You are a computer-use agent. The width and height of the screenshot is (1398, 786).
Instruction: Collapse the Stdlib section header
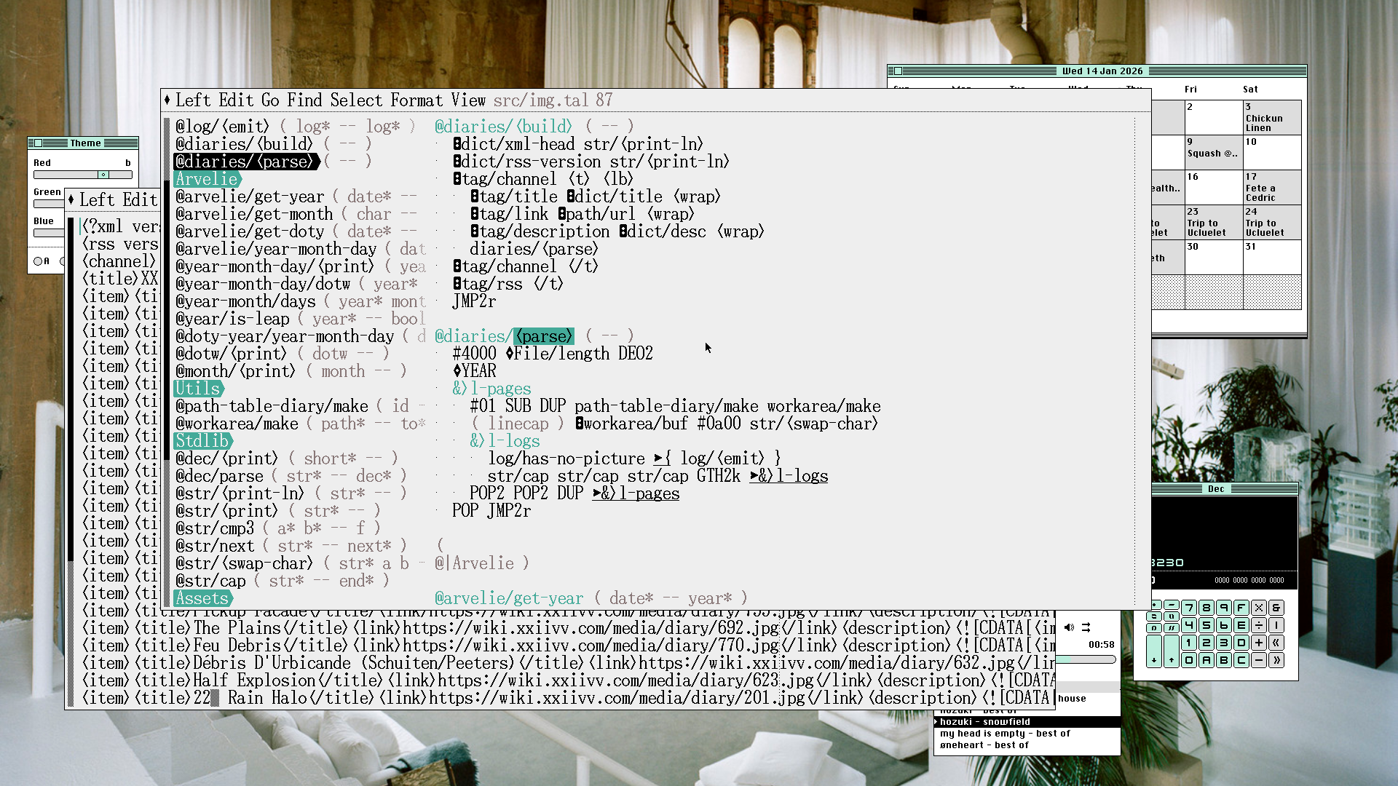tap(202, 441)
